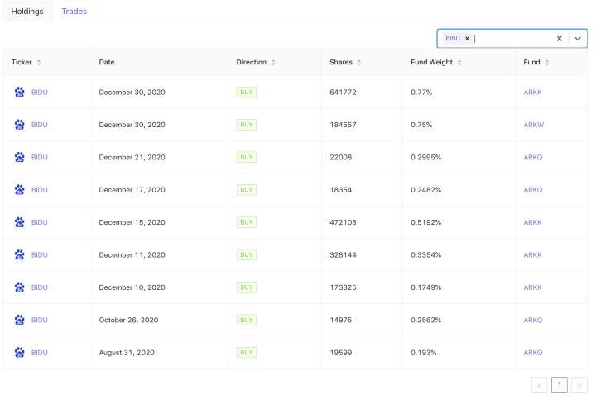596x399 pixels.
Task: Remove the BIDU filter tag
Action: (x=467, y=38)
